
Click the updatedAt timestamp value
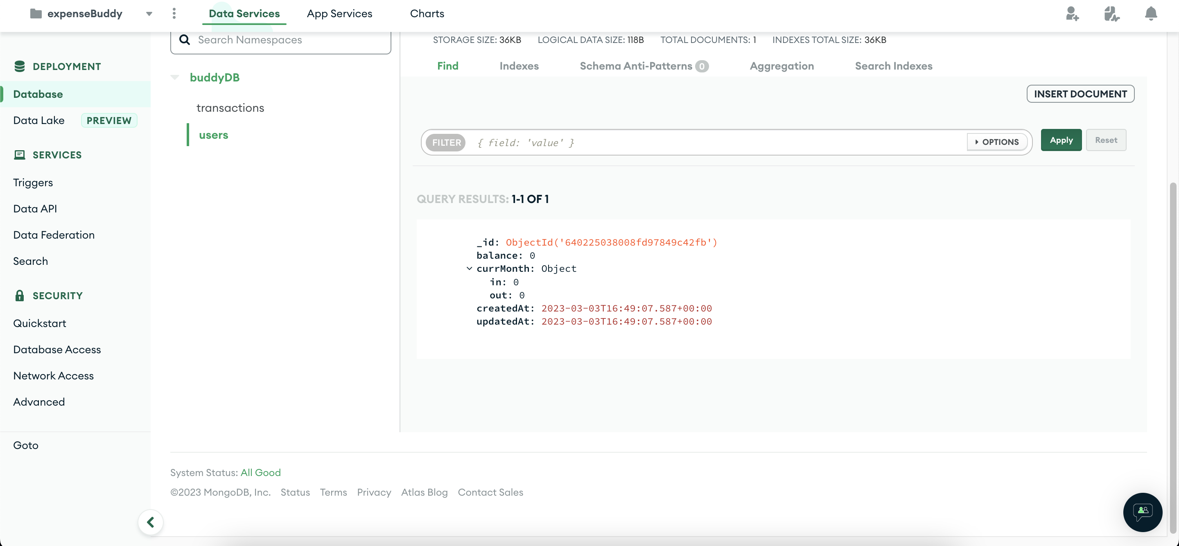(x=626, y=321)
